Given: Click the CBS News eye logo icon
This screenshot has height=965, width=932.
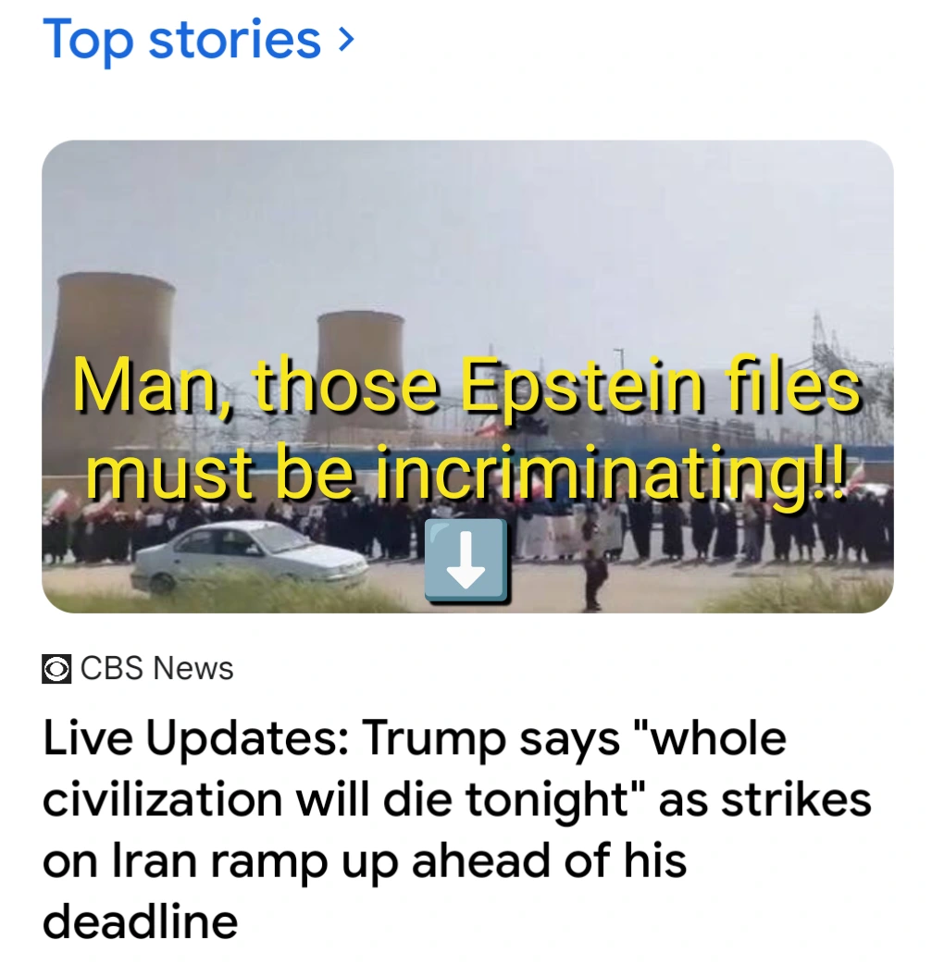Looking at the screenshot, I should [57, 669].
